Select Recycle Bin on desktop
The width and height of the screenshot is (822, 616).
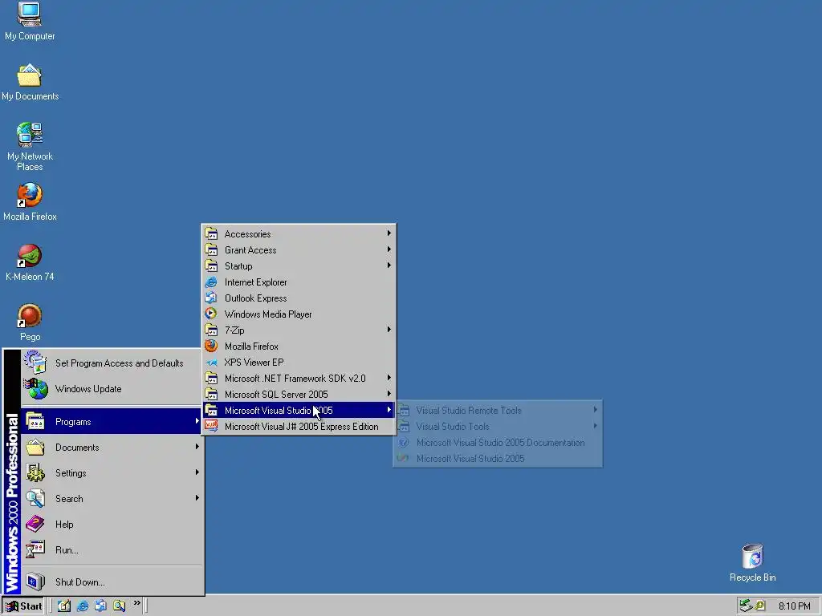point(752,562)
